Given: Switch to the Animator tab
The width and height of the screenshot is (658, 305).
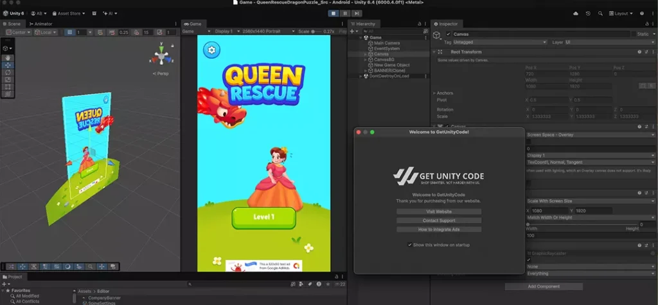Looking at the screenshot, I should 40,24.
